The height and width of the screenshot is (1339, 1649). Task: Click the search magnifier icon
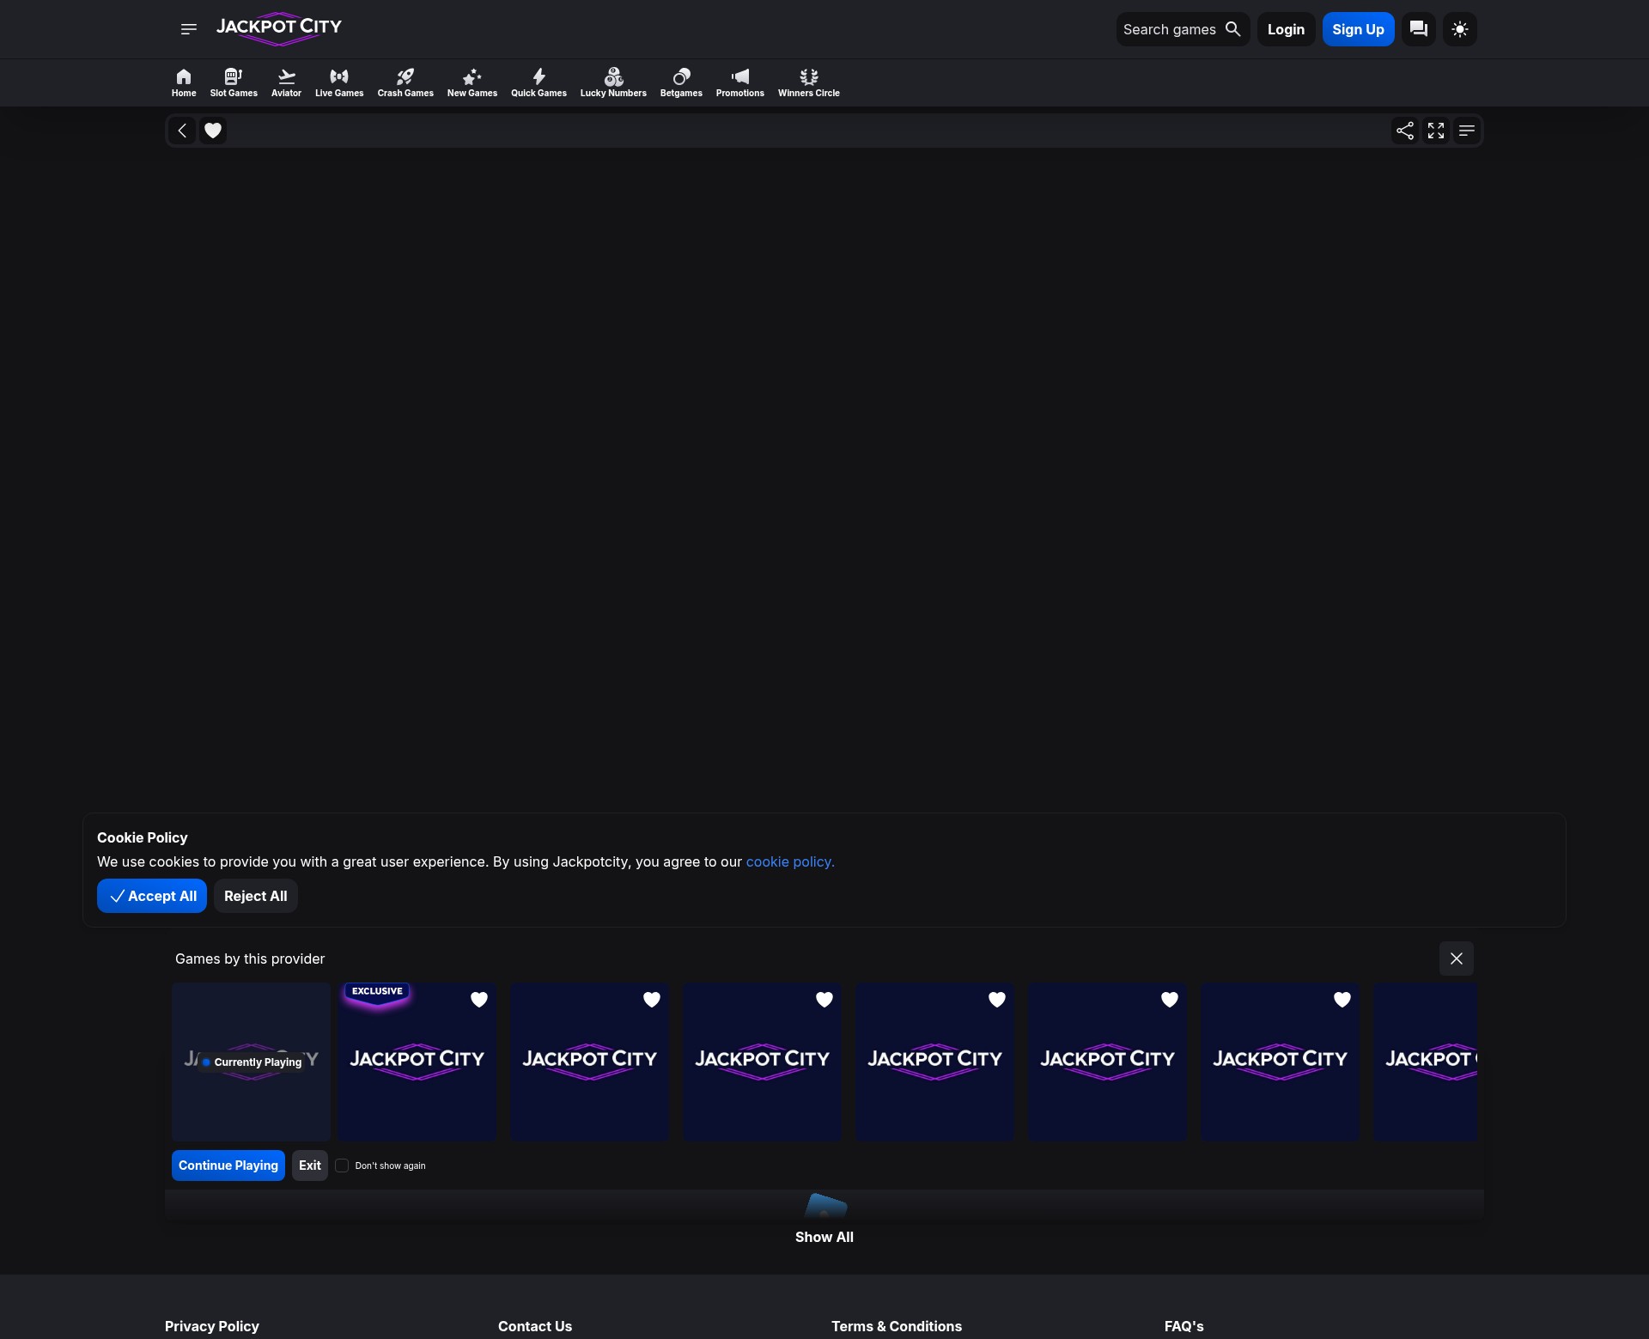point(1232,29)
